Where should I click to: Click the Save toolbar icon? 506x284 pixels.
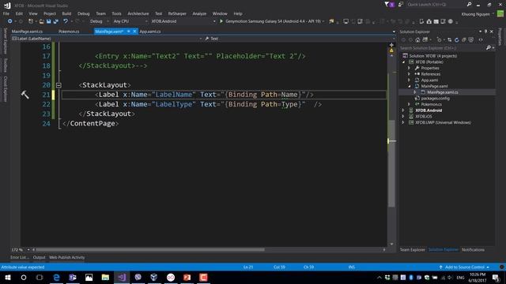tap(49, 21)
